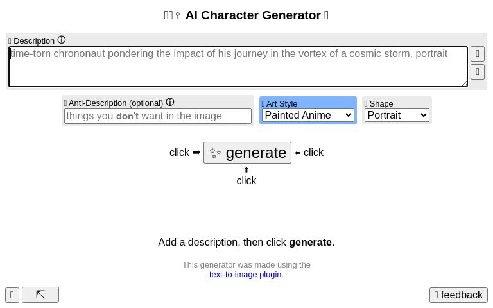Click the info icon beside Description label
Screen dimensions: 493x308
(62, 40)
